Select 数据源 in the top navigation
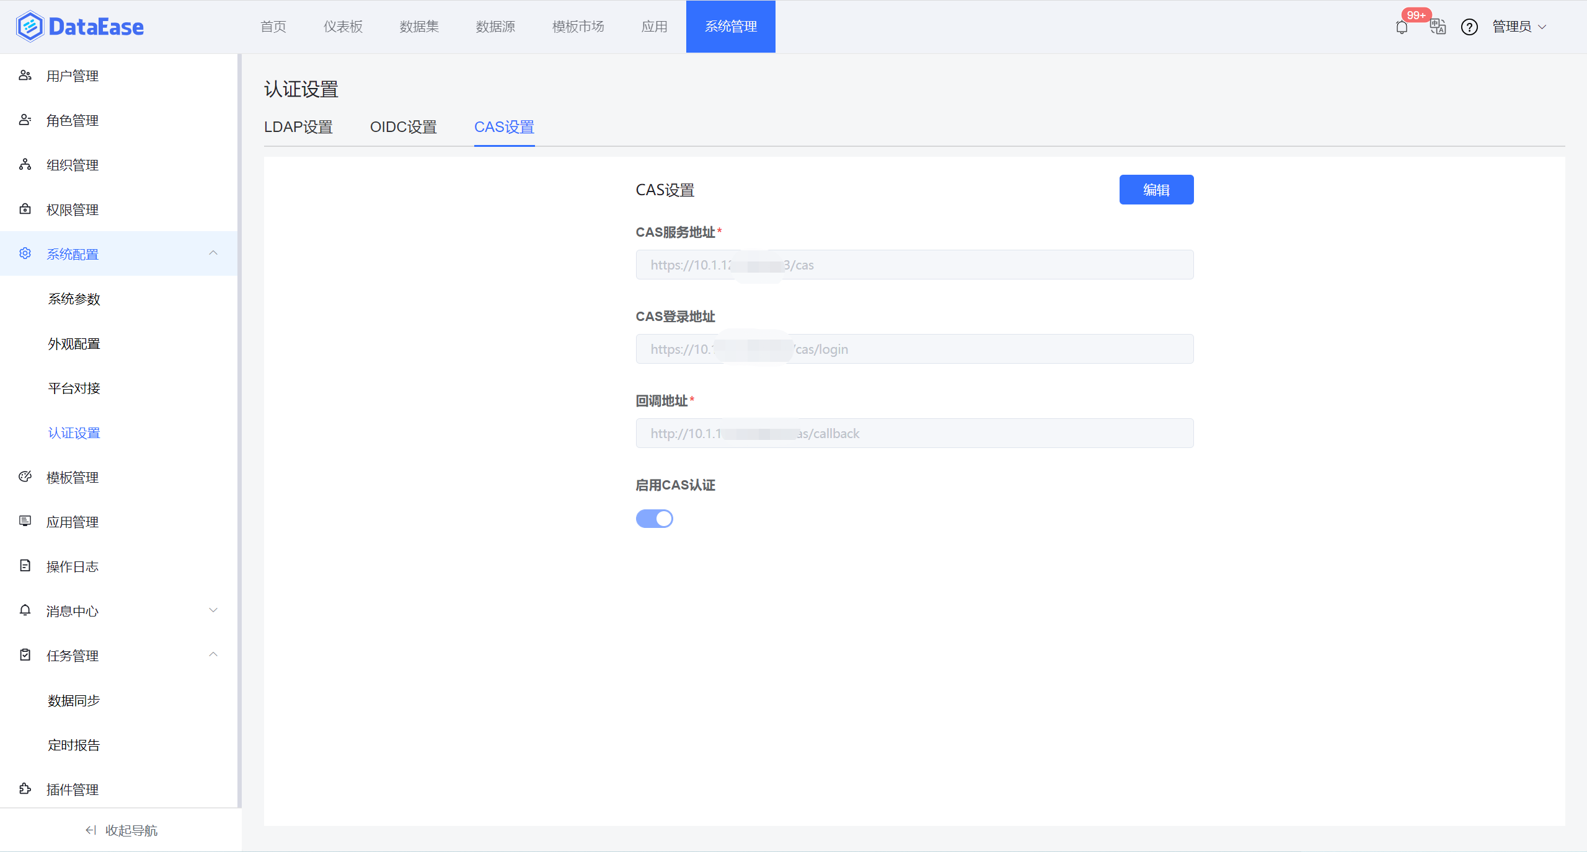This screenshot has width=1587, height=852. click(495, 26)
